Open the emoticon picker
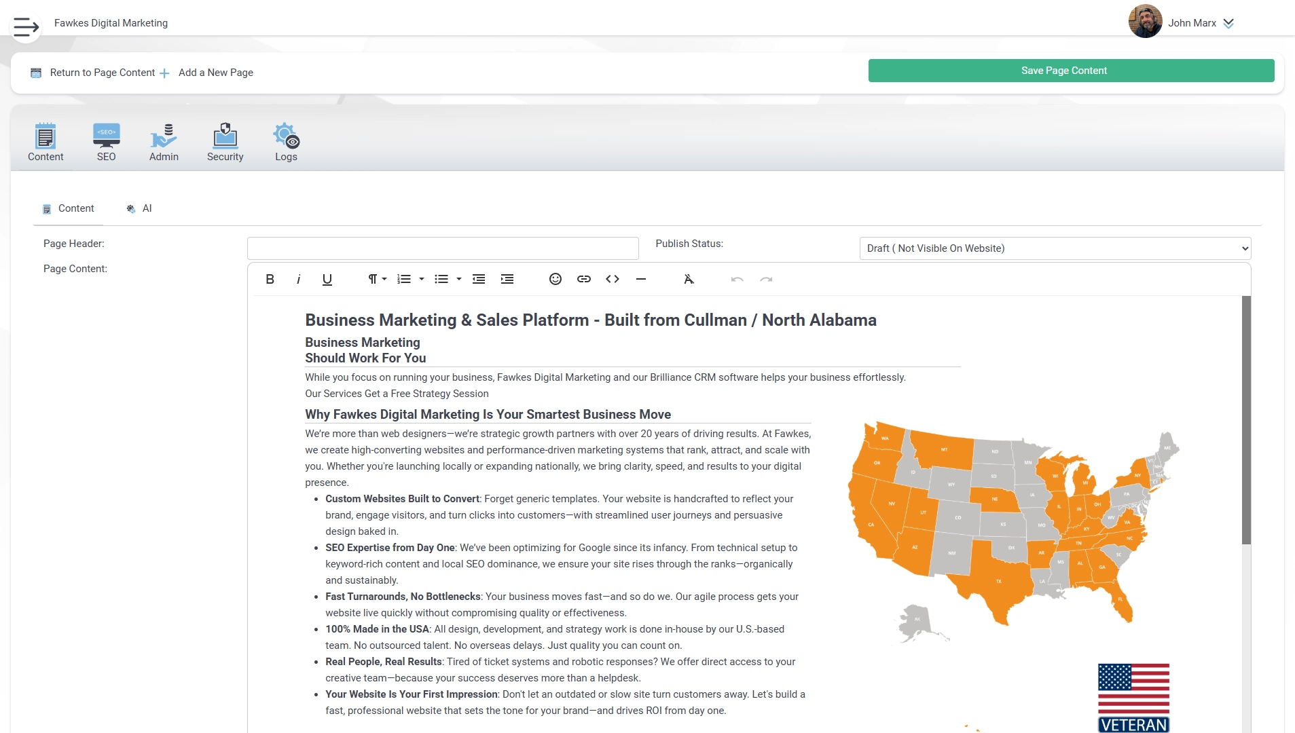This screenshot has width=1295, height=733. pyautogui.click(x=555, y=279)
